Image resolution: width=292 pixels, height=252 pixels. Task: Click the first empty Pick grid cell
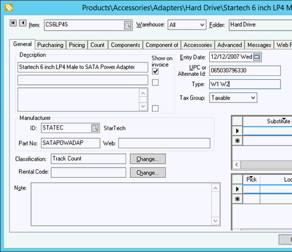tap(251, 189)
